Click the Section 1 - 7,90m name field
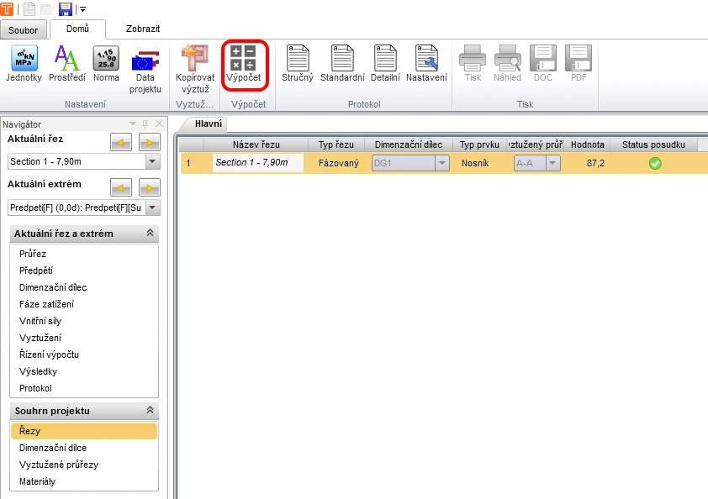 coord(258,163)
